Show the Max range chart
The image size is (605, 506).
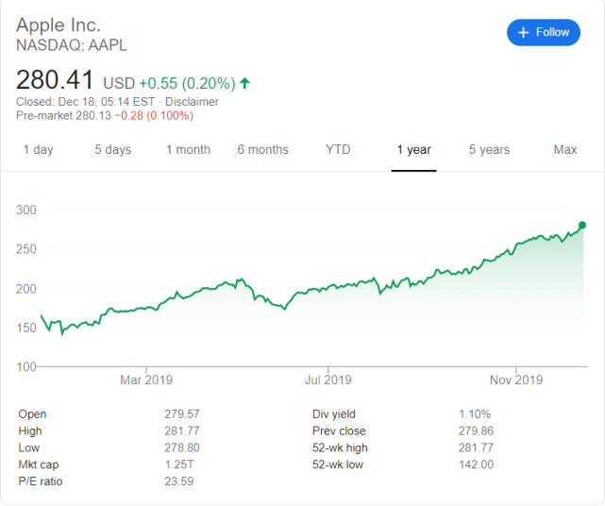(565, 149)
